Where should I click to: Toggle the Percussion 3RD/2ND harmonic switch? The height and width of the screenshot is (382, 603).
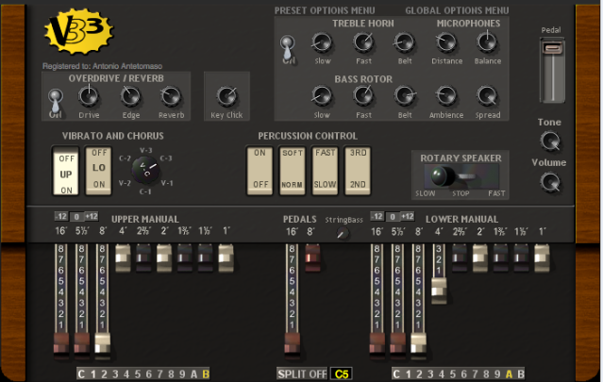359,169
